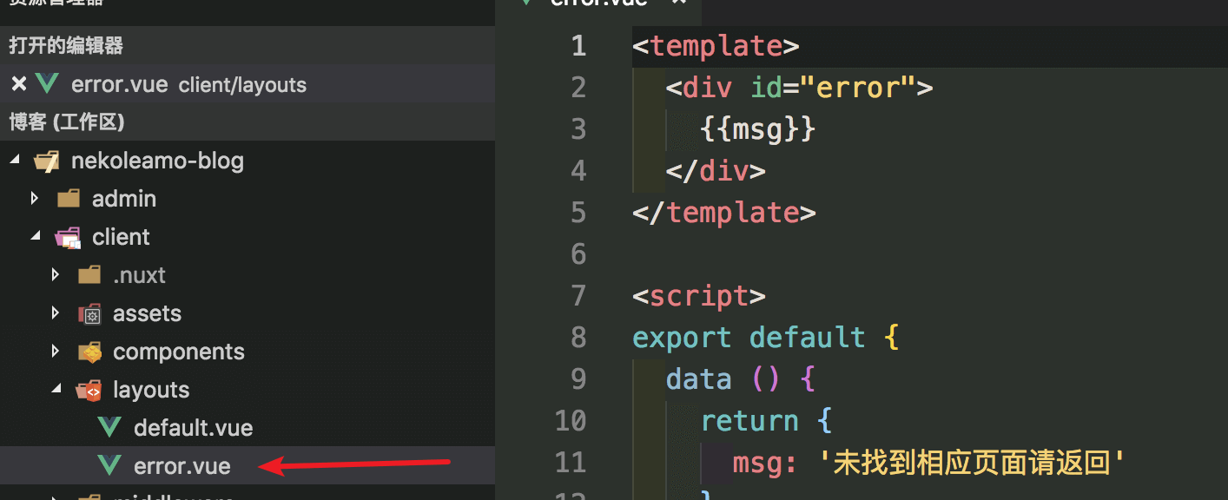This screenshot has width=1228, height=500.
Task: Click Vue icon beside open editor error.vue
Action: (x=48, y=84)
